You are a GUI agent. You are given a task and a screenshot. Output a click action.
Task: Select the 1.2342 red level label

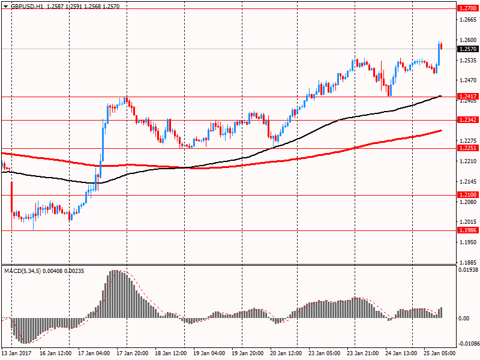pos(468,119)
